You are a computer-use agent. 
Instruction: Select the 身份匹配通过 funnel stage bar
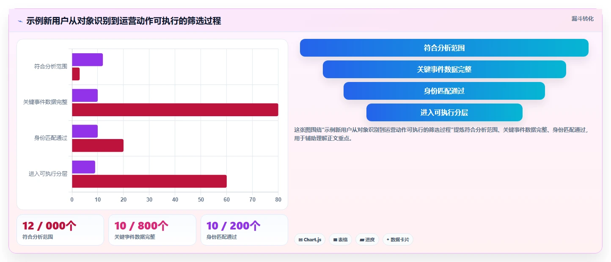coord(444,91)
